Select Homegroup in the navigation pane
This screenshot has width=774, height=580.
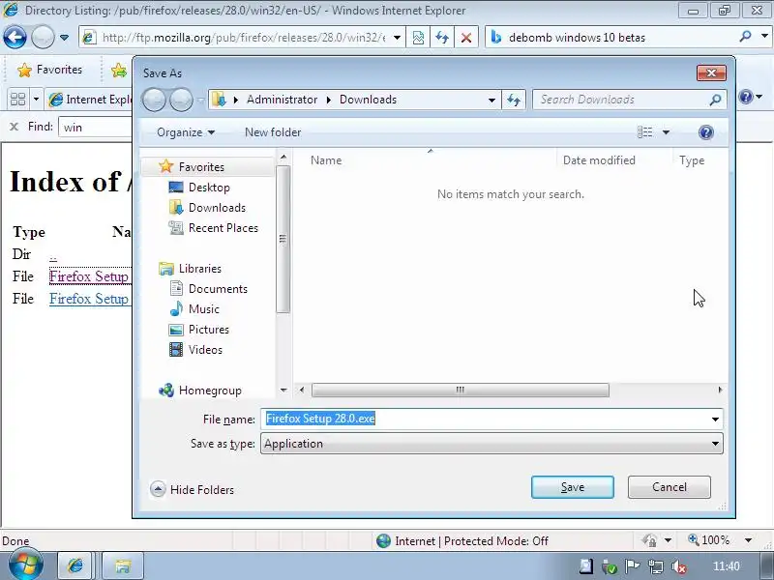210,391
